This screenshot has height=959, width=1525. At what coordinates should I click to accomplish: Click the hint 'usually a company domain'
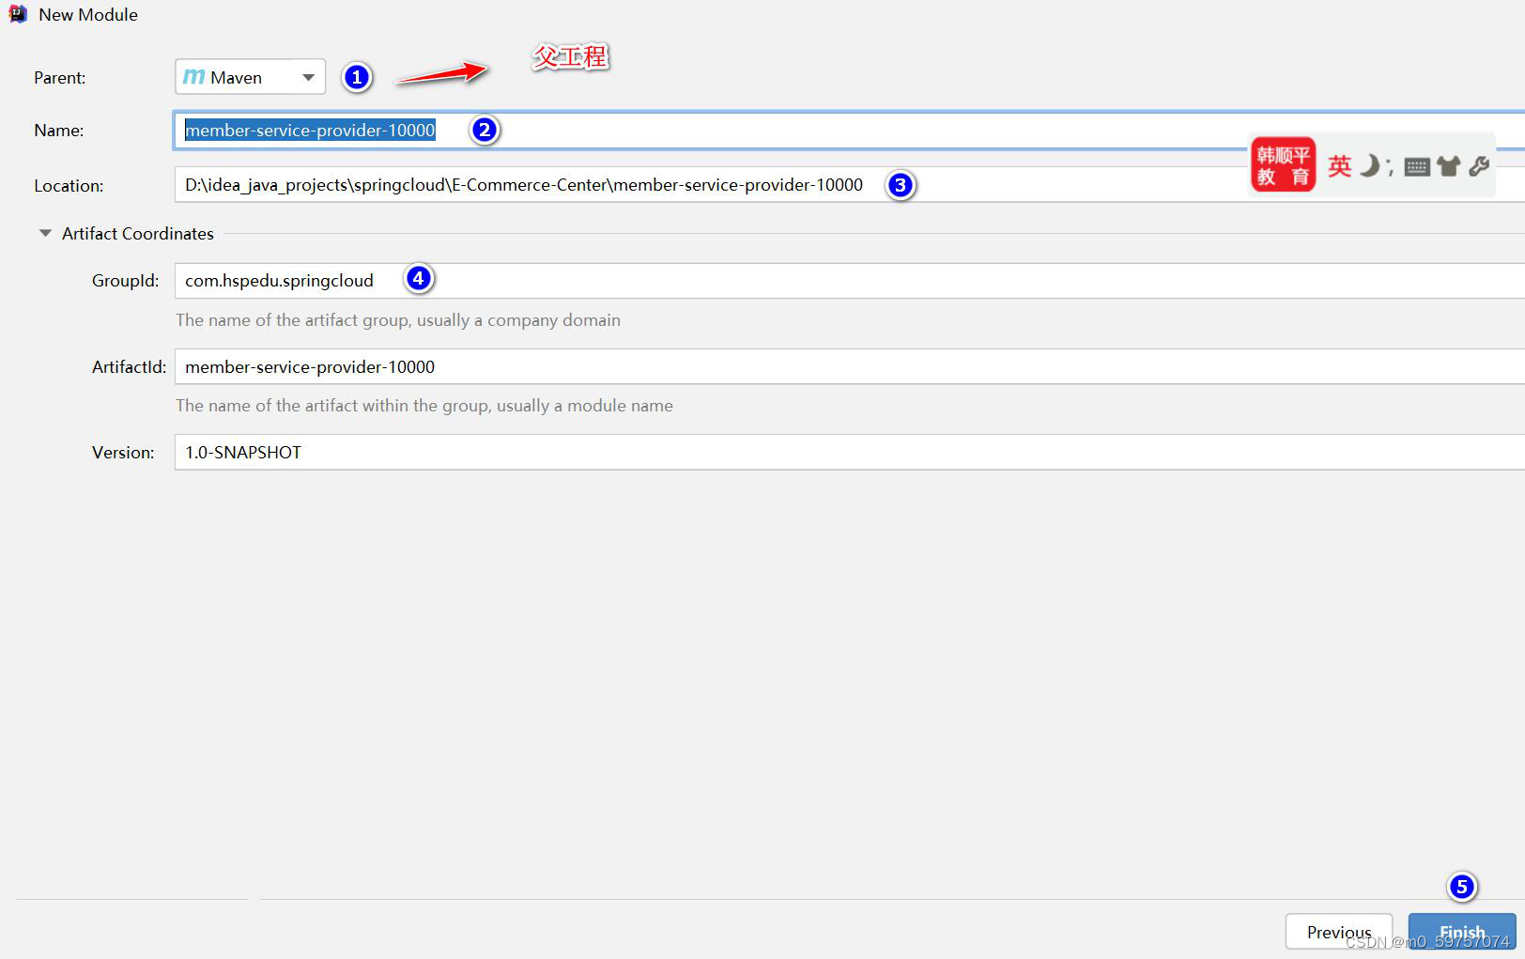tap(518, 320)
